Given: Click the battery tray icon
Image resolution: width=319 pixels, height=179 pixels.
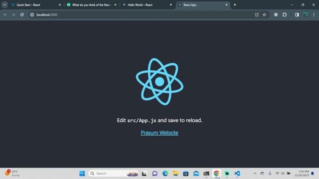Looking at the screenshot, I should coord(289,174).
